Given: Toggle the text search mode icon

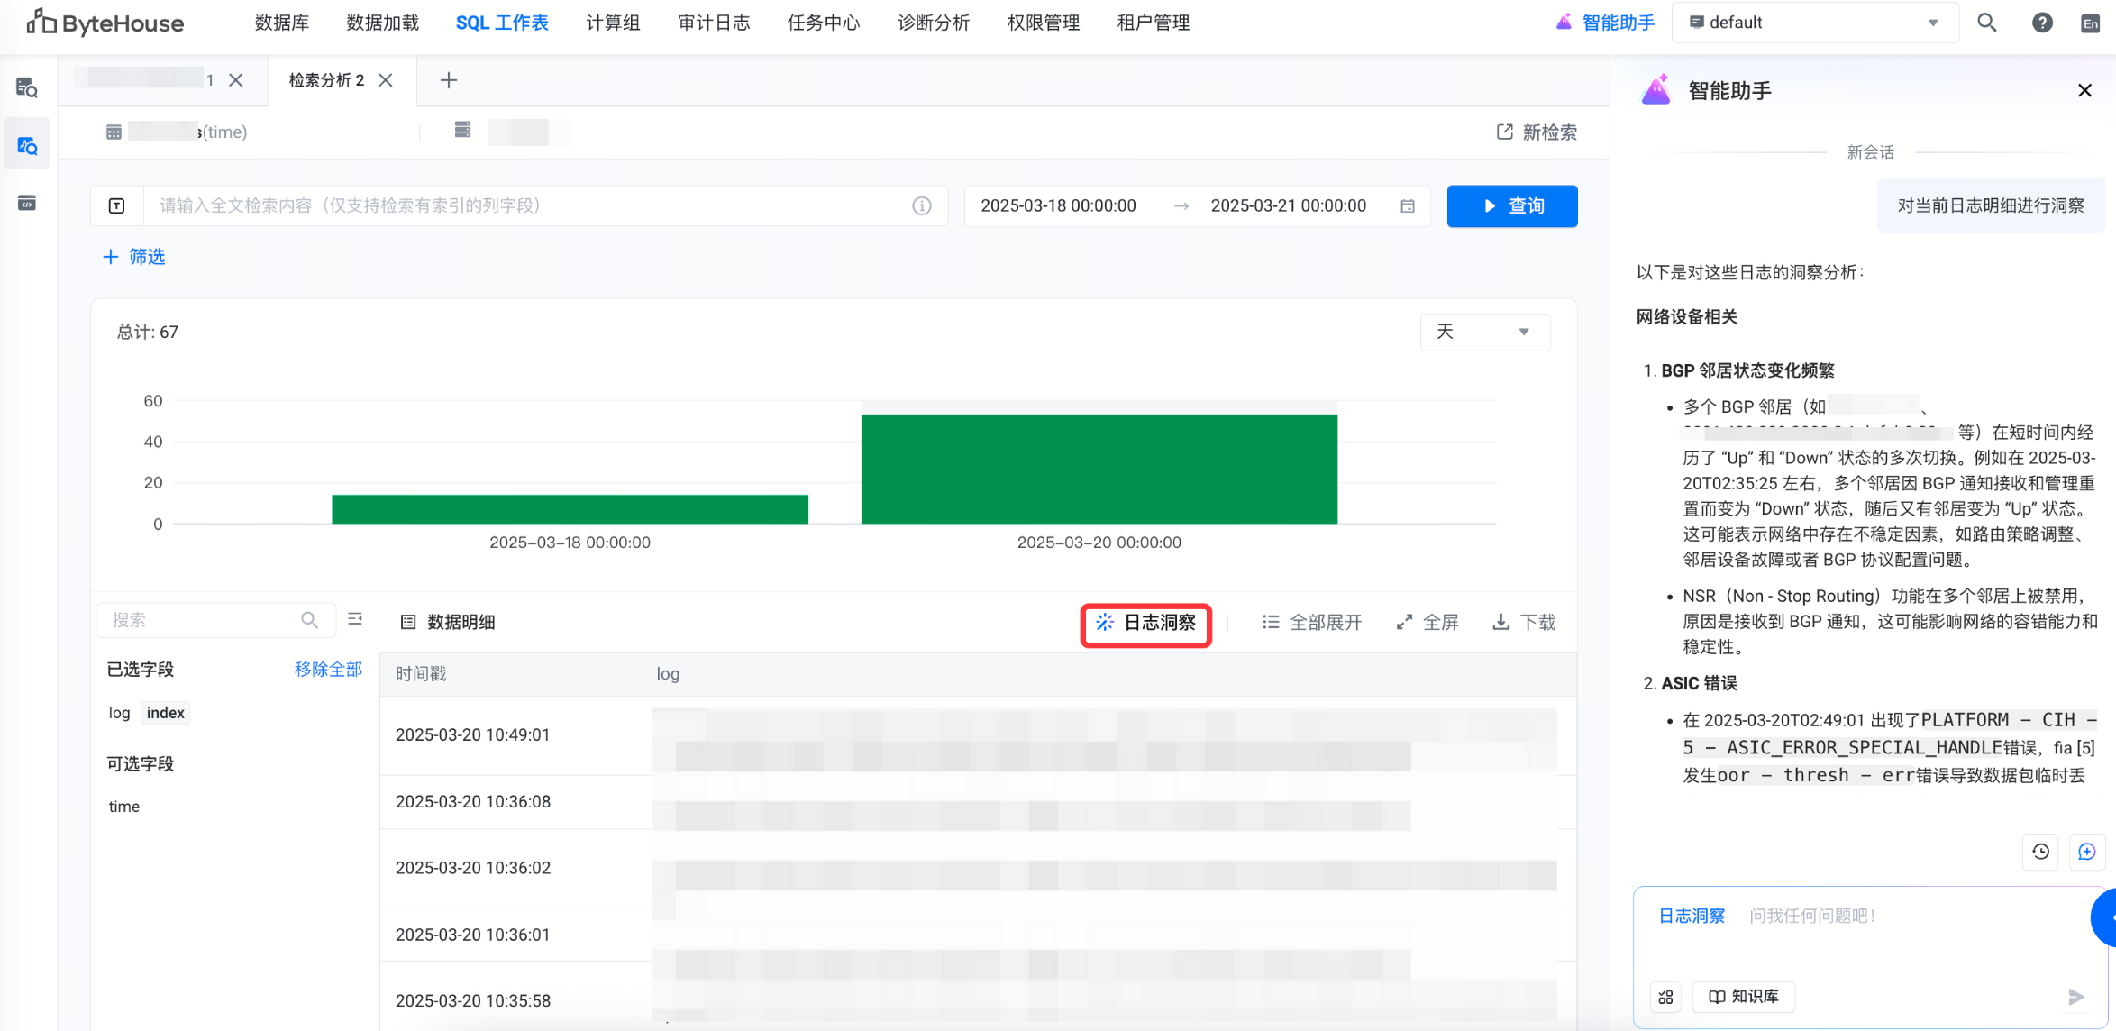Looking at the screenshot, I should coord(117,205).
